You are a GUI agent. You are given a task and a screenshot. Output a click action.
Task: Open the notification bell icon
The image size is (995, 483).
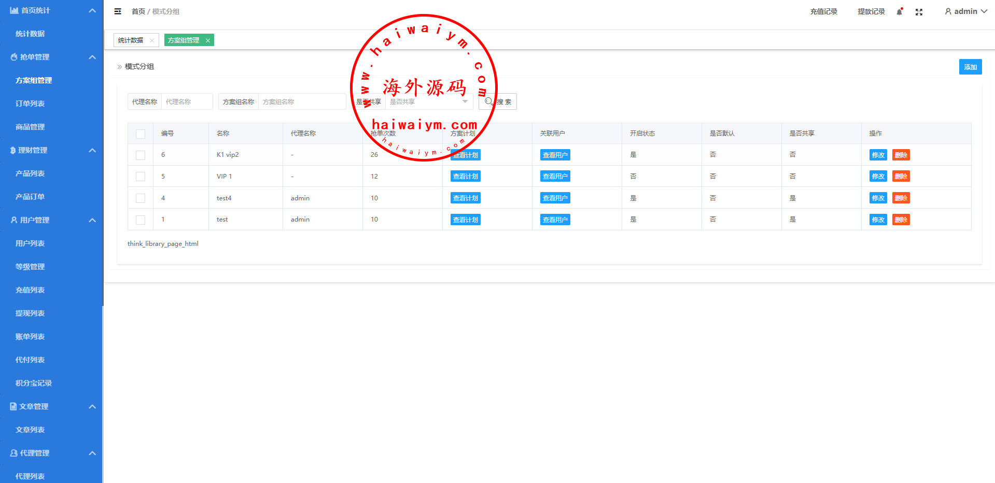coord(900,11)
